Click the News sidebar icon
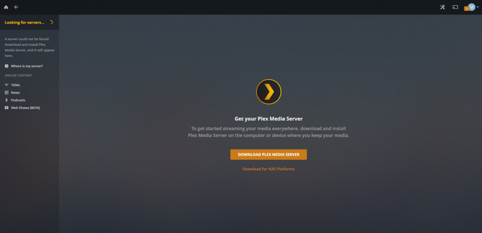482x233 pixels. tap(6, 93)
